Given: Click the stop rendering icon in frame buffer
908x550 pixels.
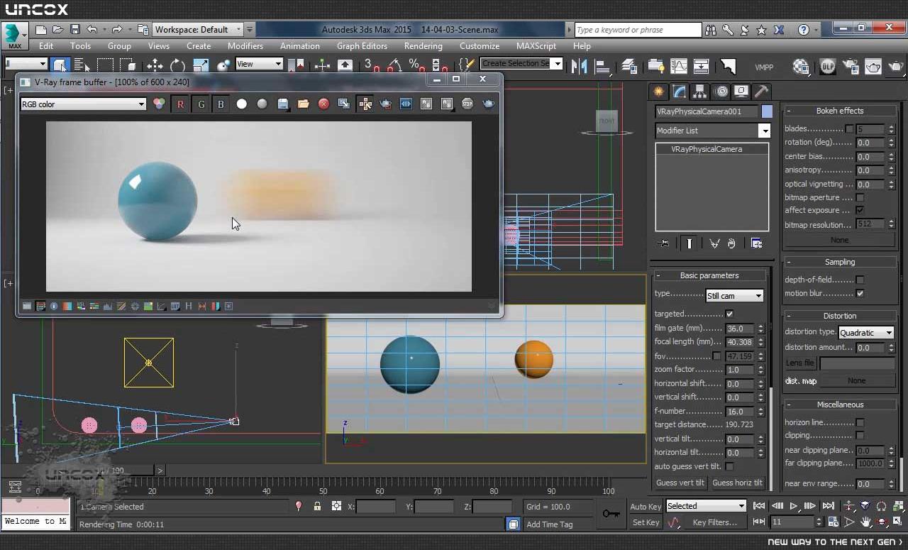Looking at the screenshot, I should coord(467,104).
